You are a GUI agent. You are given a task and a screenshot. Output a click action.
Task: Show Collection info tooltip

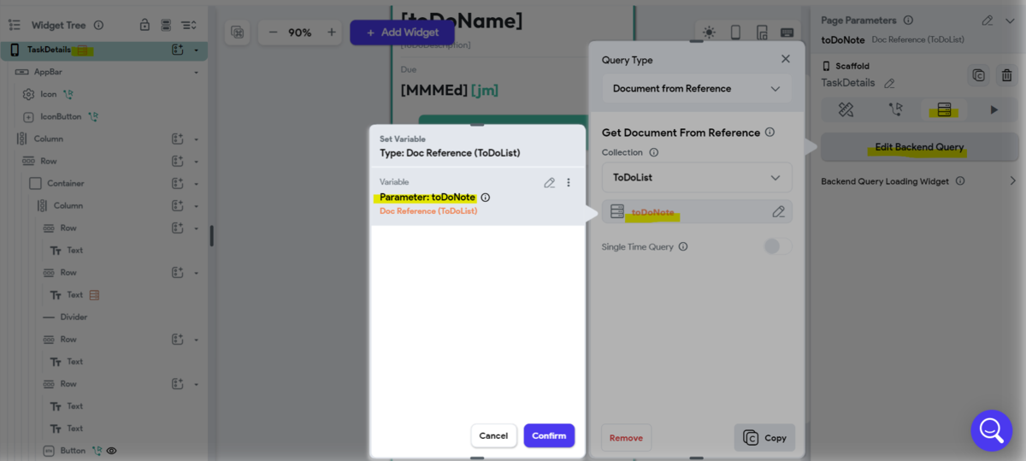[654, 153]
